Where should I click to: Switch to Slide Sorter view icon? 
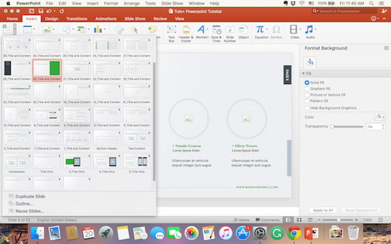pos(299,220)
